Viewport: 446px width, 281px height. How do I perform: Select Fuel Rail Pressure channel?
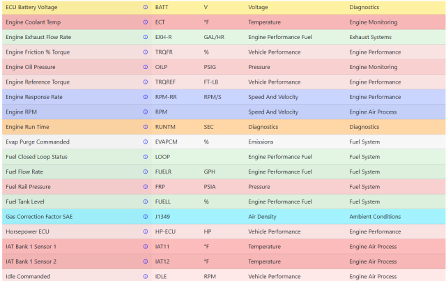point(224,186)
